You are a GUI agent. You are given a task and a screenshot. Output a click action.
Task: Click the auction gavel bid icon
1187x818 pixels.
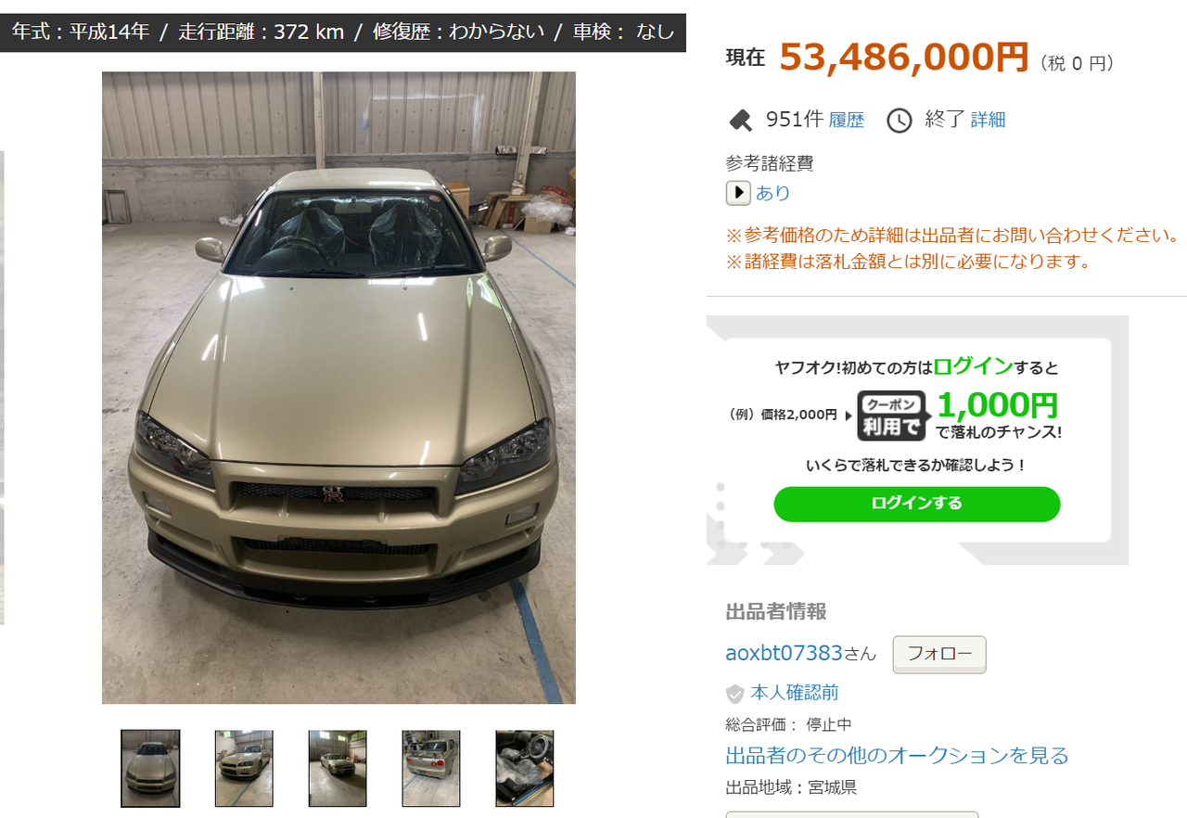741,121
